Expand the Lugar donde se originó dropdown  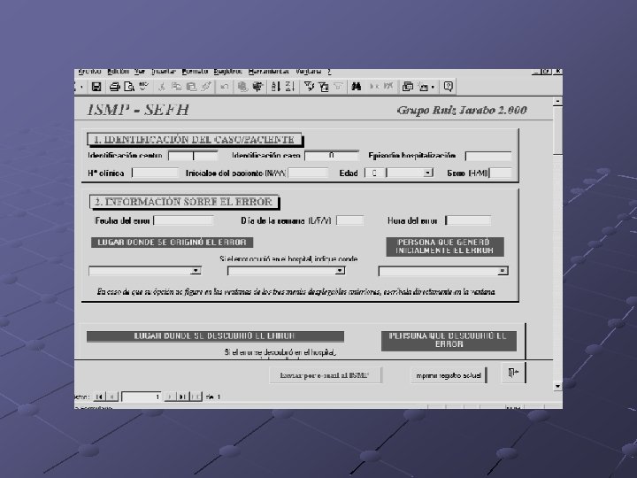click(196, 271)
